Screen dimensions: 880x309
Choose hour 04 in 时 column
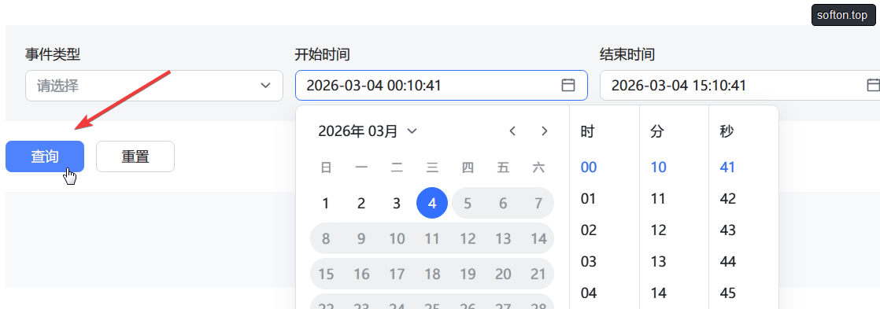click(x=588, y=292)
